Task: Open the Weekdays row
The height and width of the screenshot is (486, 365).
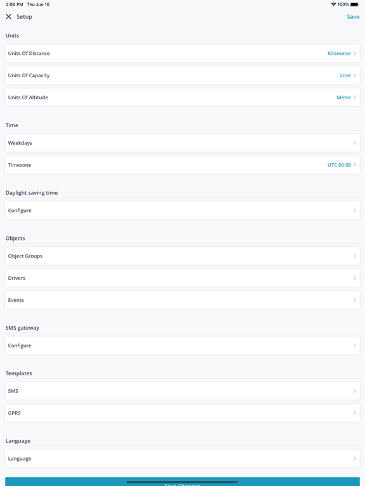Action: tap(182, 143)
